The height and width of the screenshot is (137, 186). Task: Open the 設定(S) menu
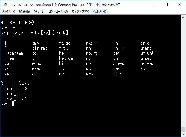(x=39, y=12)
